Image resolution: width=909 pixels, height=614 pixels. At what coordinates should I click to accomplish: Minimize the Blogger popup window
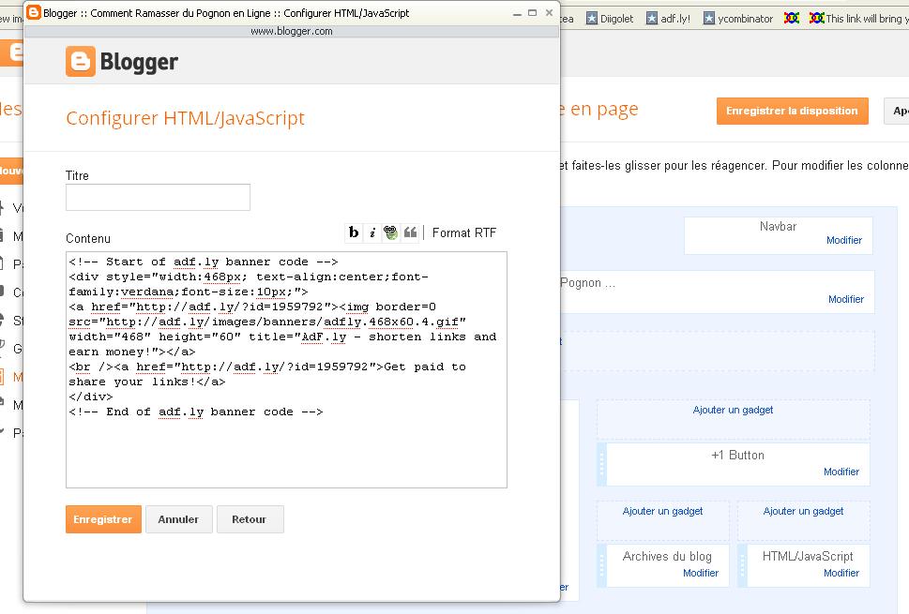click(517, 13)
